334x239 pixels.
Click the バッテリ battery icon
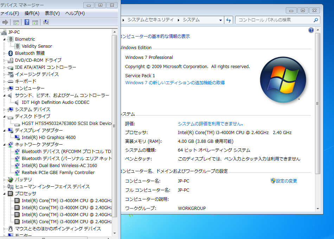tap(10, 180)
